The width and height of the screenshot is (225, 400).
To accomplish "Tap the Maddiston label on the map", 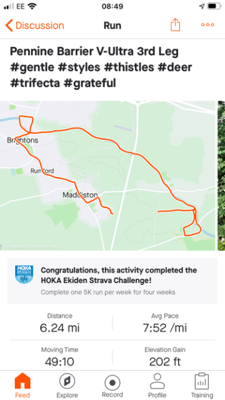I will click(x=80, y=195).
